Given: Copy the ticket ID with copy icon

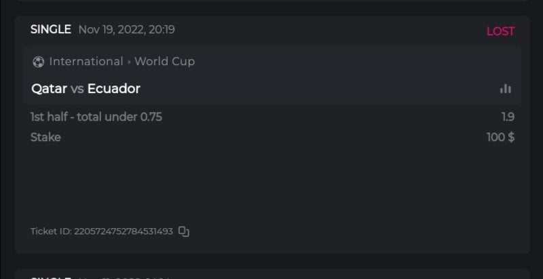Looking at the screenshot, I should [x=183, y=231].
